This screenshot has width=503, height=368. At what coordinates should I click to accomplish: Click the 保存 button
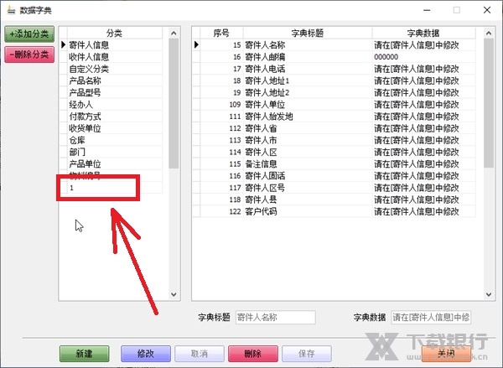point(306,354)
